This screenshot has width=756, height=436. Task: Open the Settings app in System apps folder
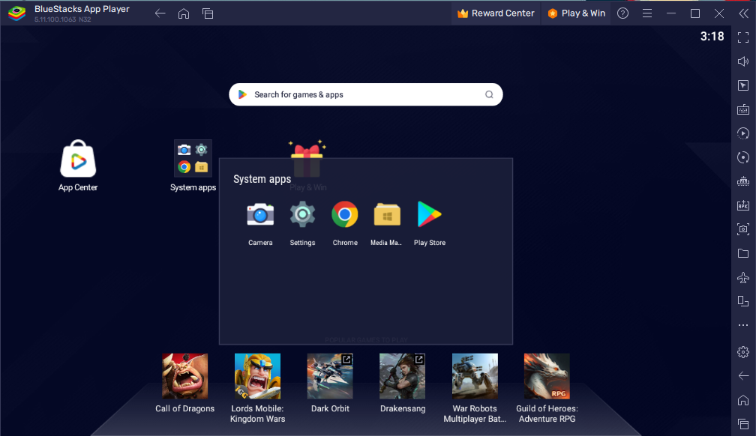tap(302, 215)
